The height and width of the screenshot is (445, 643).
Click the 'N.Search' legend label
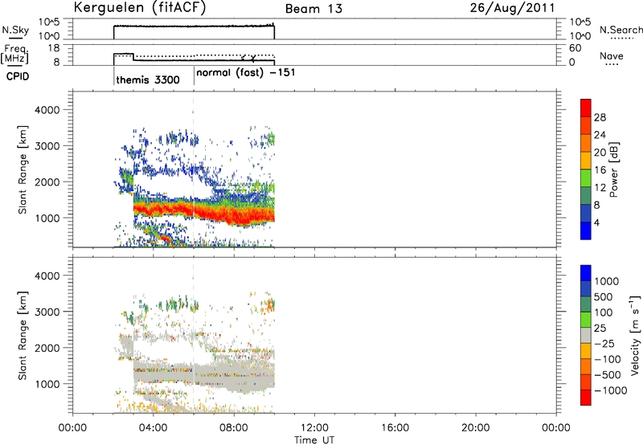tap(621, 30)
